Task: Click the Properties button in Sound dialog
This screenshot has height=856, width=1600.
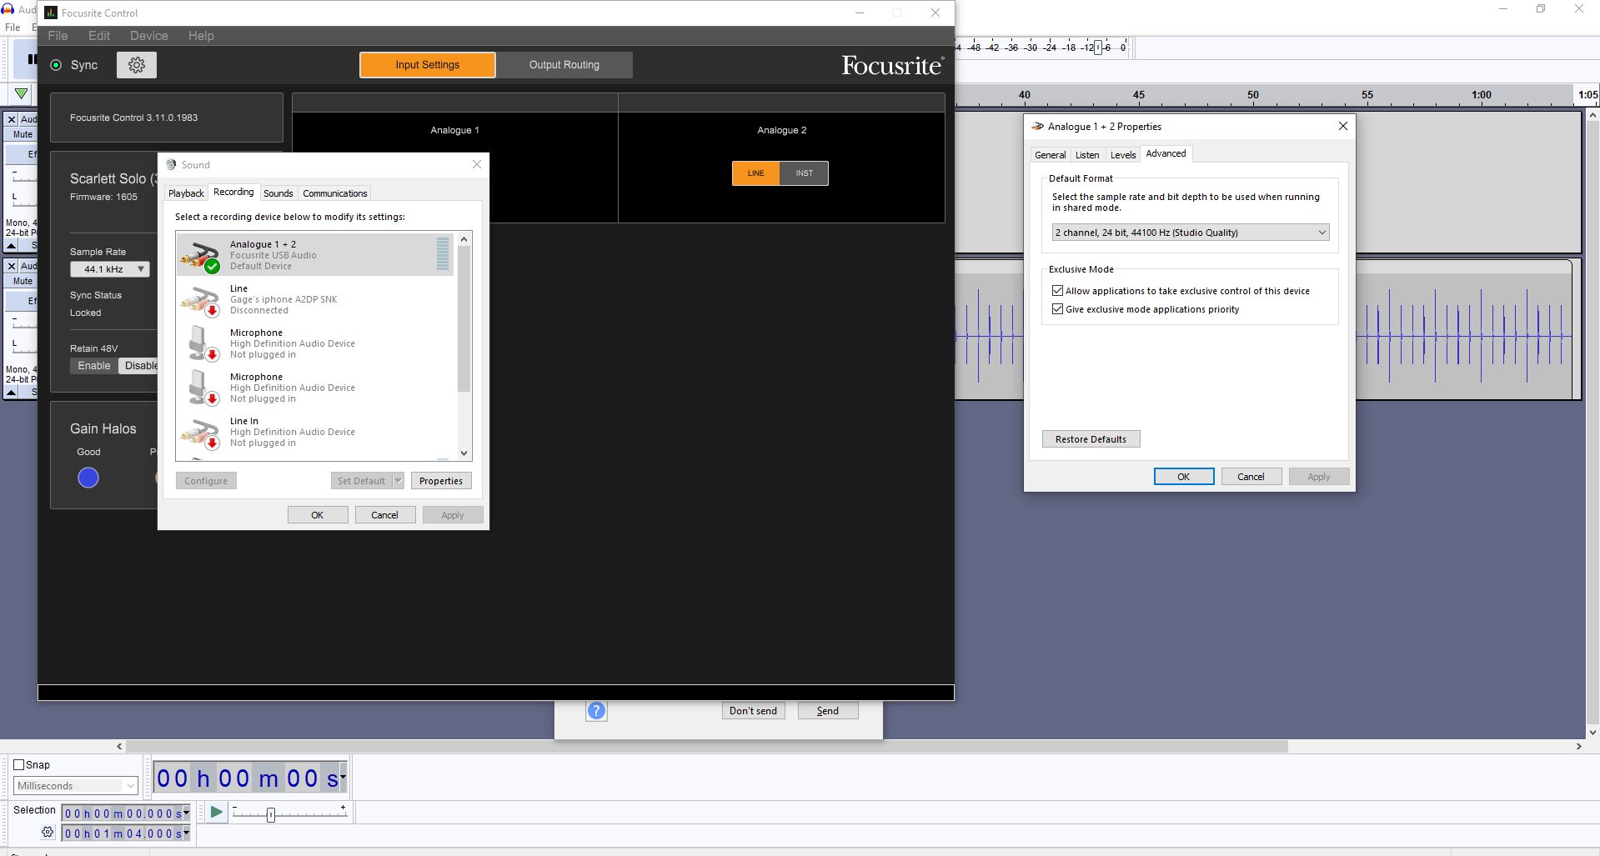Action: [x=440, y=481]
